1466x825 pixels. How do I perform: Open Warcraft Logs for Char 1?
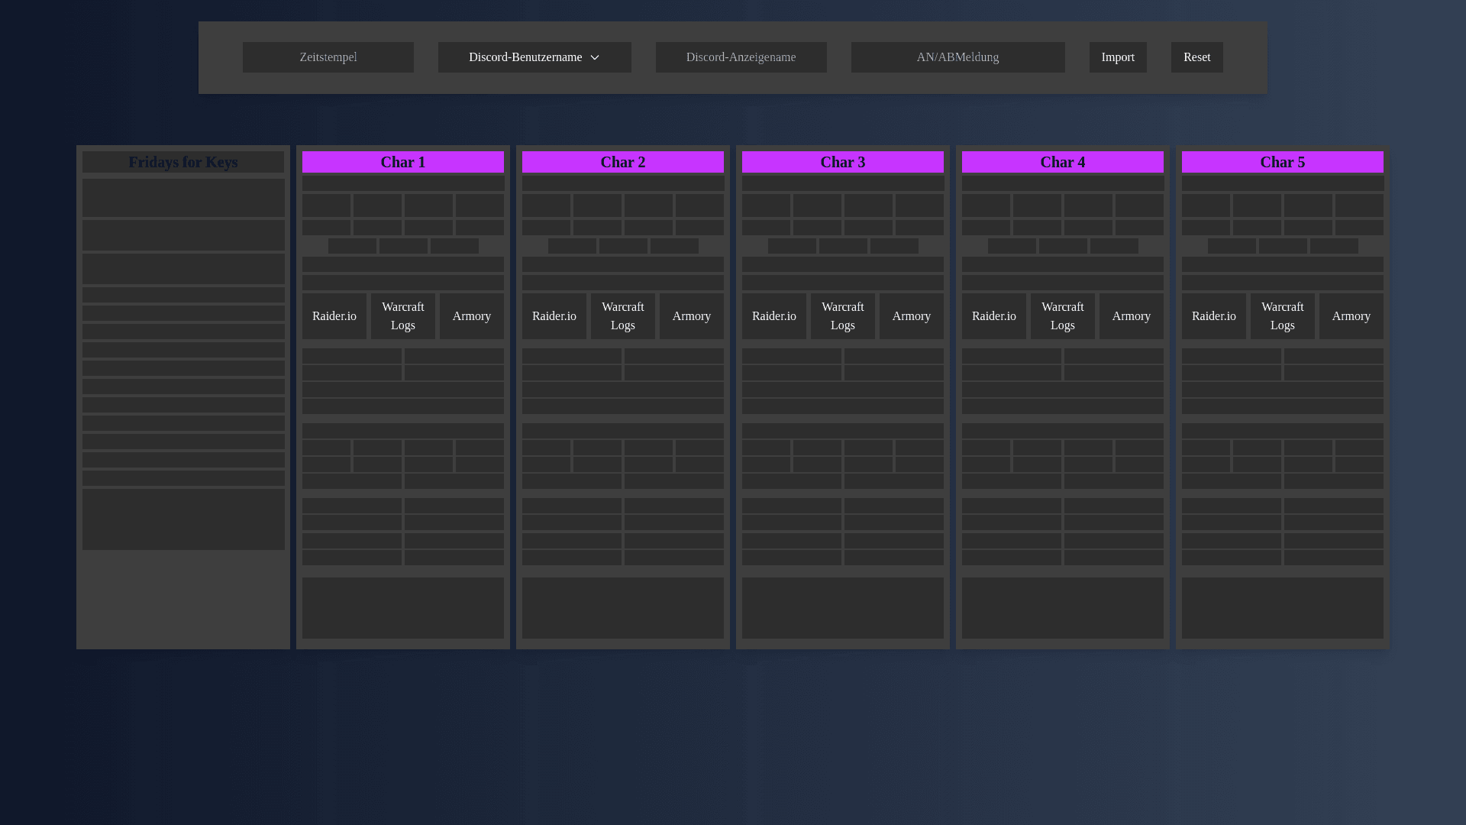coord(402,315)
